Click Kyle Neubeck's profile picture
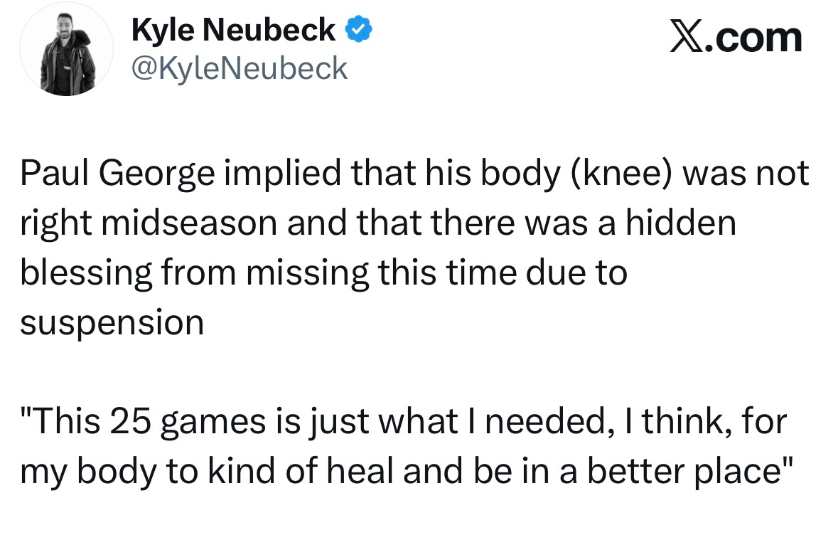Viewport: 838px width, 540px height. click(67, 48)
